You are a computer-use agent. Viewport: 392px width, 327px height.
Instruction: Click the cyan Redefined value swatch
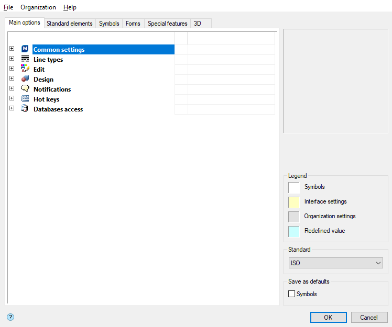point(294,232)
